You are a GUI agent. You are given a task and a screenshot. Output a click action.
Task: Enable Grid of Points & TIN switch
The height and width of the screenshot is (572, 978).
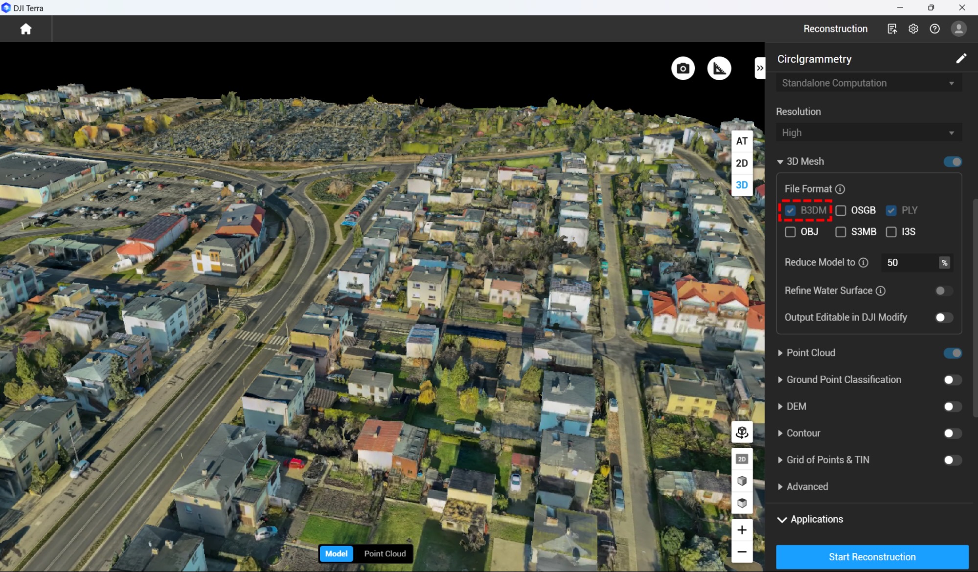[x=952, y=460]
